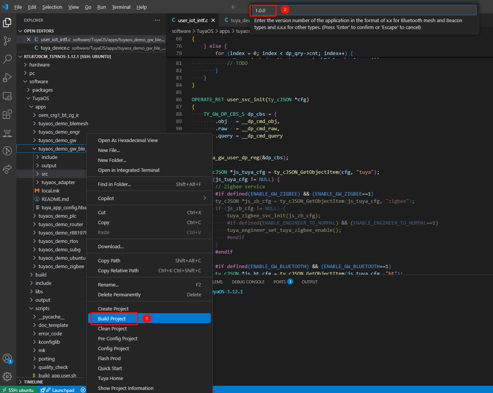Screen dimensions: 493x393
Task: Open Run and Debug view
Action: (7, 78)
